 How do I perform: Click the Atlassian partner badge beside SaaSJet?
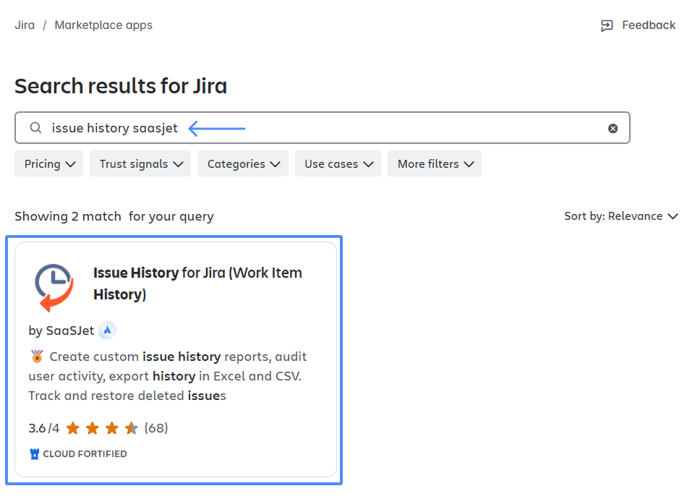tap(107, 330)
